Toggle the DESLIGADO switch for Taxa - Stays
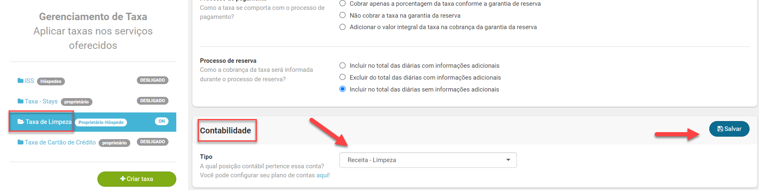The height and width of the screenshot is (190, 759). (x=152, y=101)
